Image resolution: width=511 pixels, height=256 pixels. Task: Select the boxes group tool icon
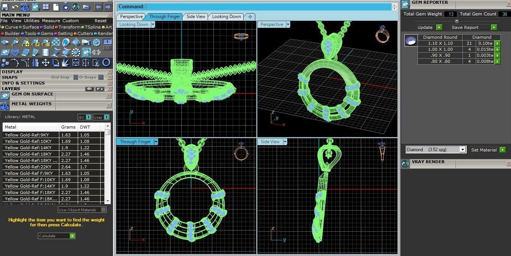click(5, 62)
